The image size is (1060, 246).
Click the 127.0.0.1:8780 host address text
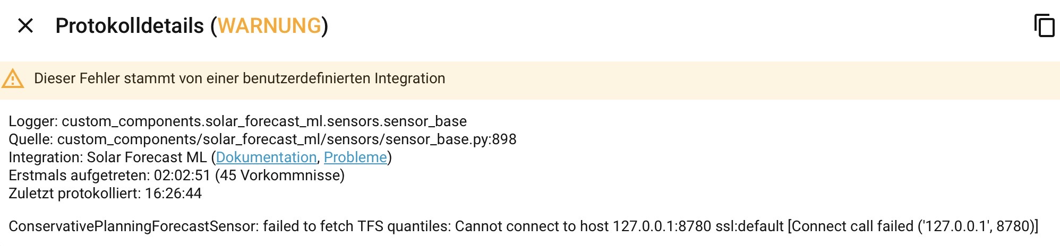pos(662,226)
